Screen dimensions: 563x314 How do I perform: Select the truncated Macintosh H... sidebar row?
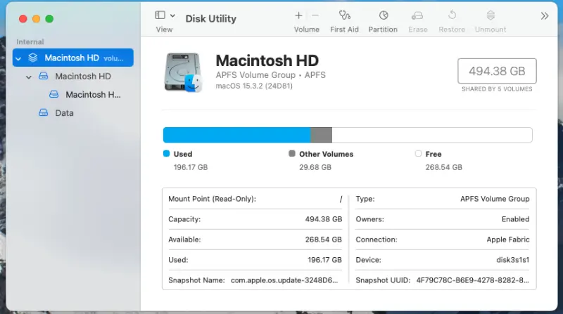point(73,95)
